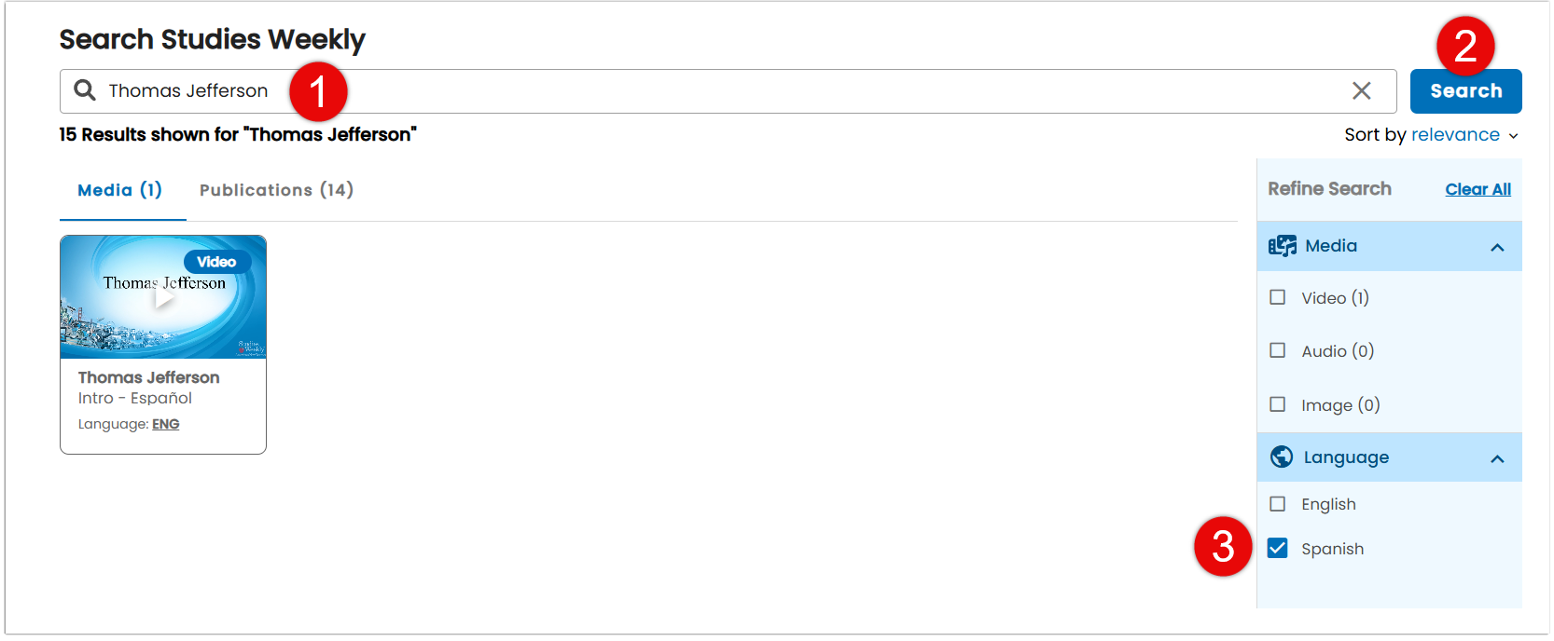Image resolution: width=1554 pixels, height=641 pixels.
Task: Click the Language globe icon
Action: pos(1282,457)
